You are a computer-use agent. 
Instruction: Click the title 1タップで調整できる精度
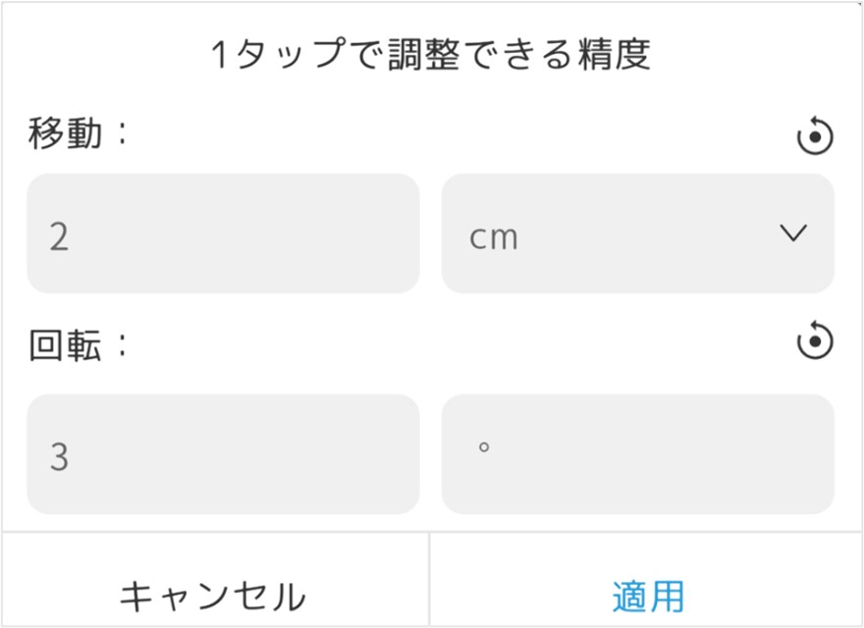coord(432,55)
